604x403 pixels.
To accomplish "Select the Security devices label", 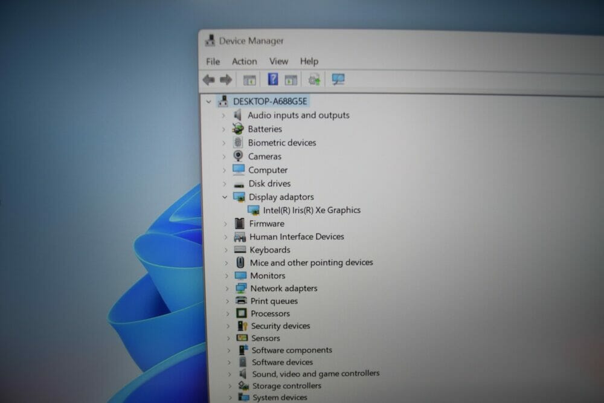I will [280, 326].
